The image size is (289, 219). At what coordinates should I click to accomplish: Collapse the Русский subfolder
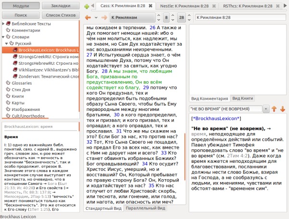(7, 44)
